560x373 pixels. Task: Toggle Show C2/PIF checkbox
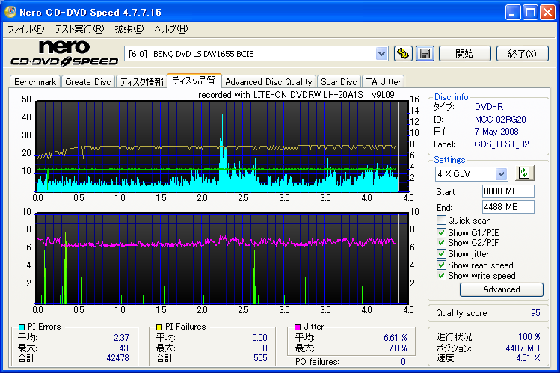pos(441,243)
